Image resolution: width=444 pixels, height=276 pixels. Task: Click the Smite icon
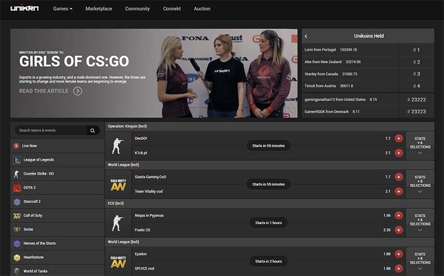pos(17,229)
